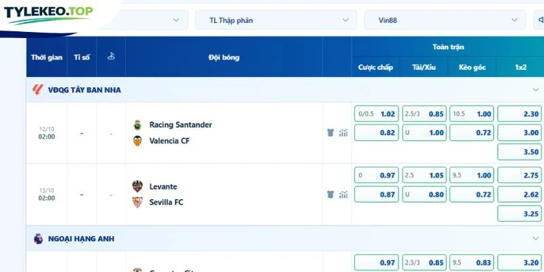Open the jersey icon for Levante match

[330, 194]
